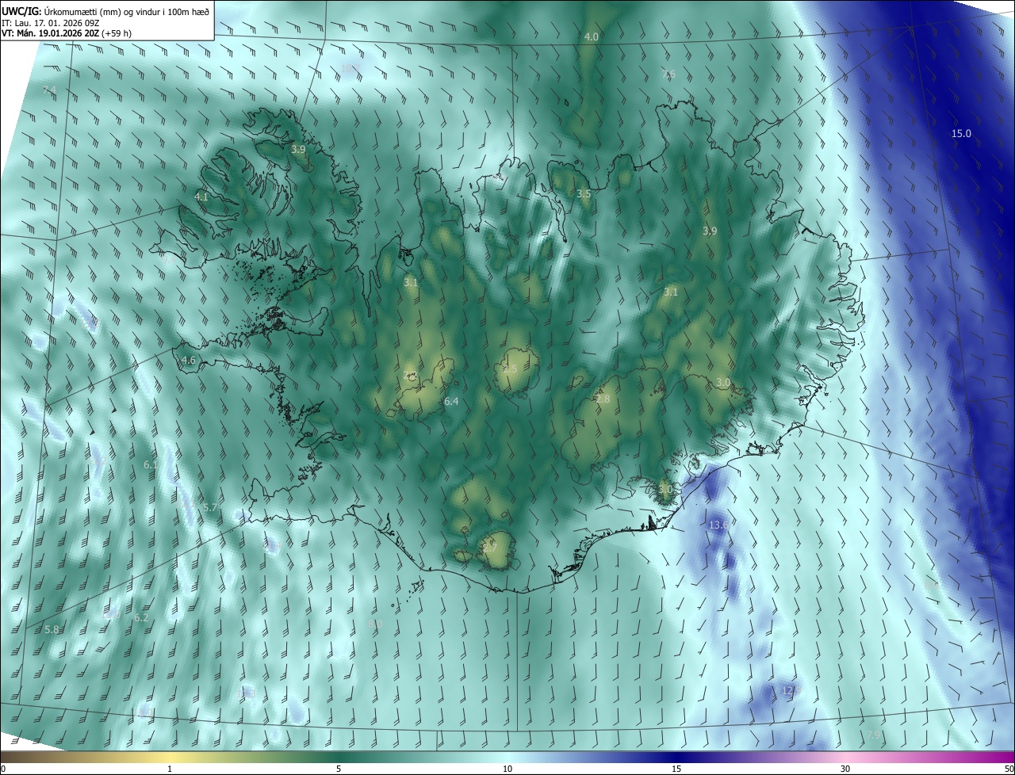Click the 'IT: Lau. 17. 01. 2026 09Z' line
This screenshot has height=775, width=1015.
pyautogui.click(x=50, y=22)
